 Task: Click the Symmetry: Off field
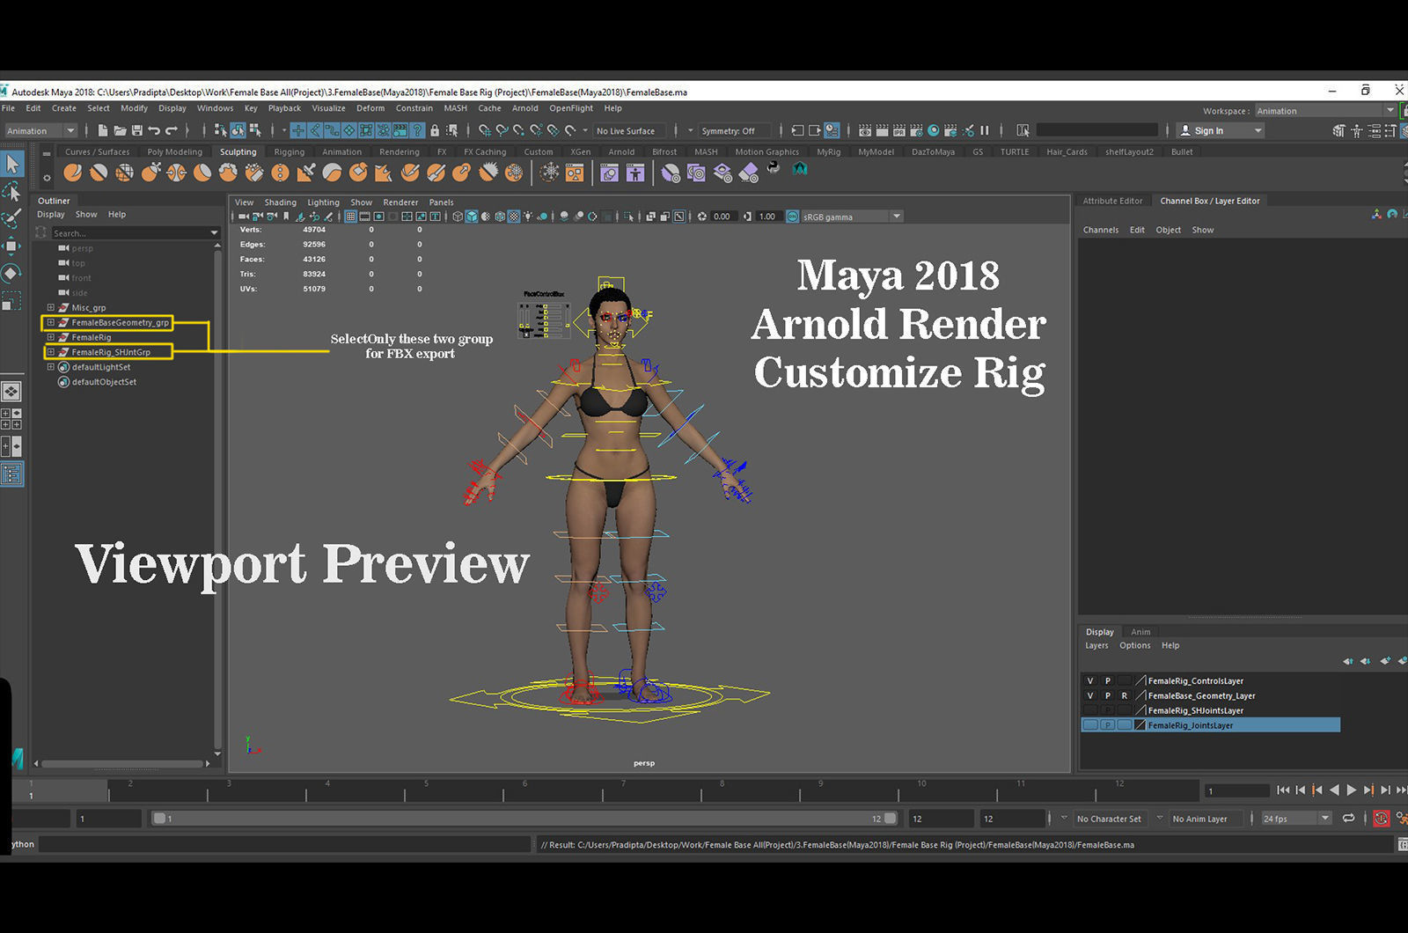tap(734, 130)
